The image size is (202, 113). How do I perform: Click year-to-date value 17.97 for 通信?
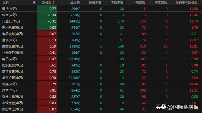(x=193, y=40)
